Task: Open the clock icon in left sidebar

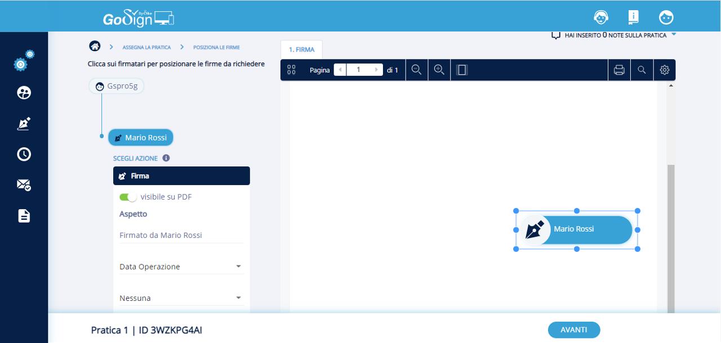Action: pyautogui.click(x=24, y=154)
